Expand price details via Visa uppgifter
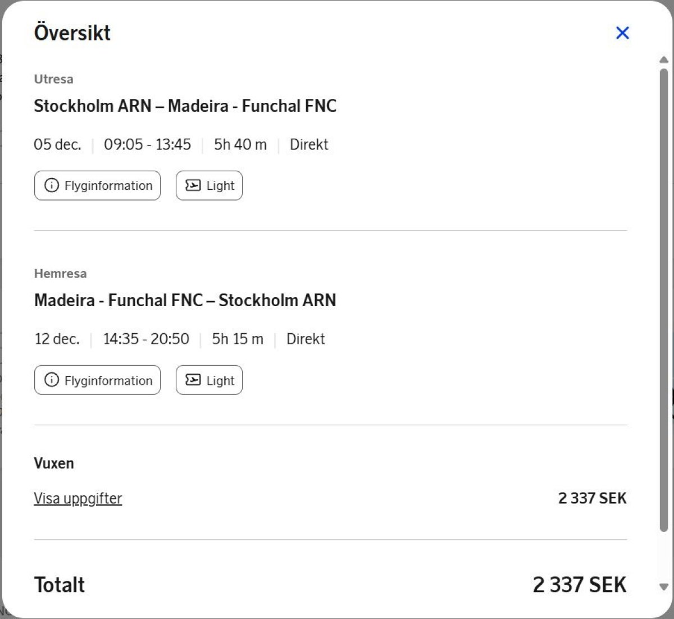The height and width of the screenshot is (619, 674). tap(78, 498)
